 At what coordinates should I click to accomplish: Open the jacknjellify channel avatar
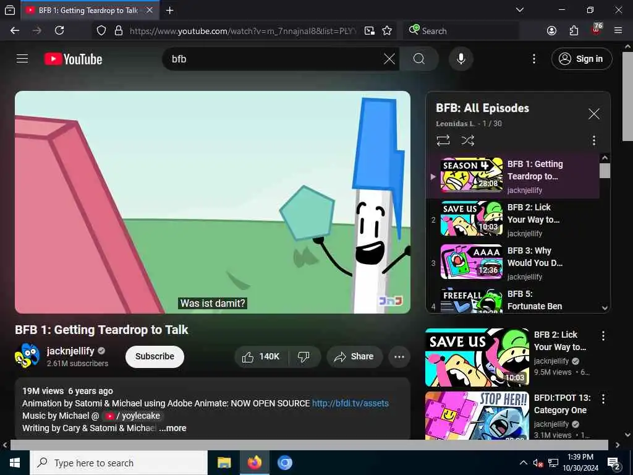click(x=27, y=356)
